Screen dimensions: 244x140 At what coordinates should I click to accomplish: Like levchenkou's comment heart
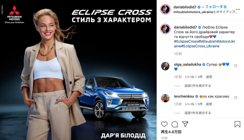coord(235,98)
